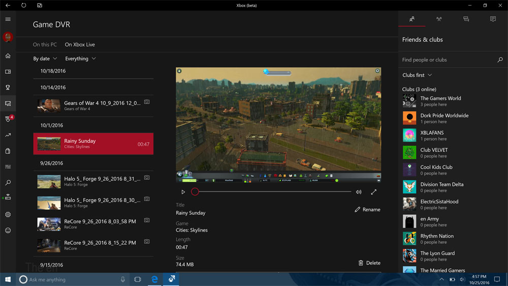Open Microsoft Edge from the taskbar
Viewport: 508px width, 286px height.
tap(154, 279)
